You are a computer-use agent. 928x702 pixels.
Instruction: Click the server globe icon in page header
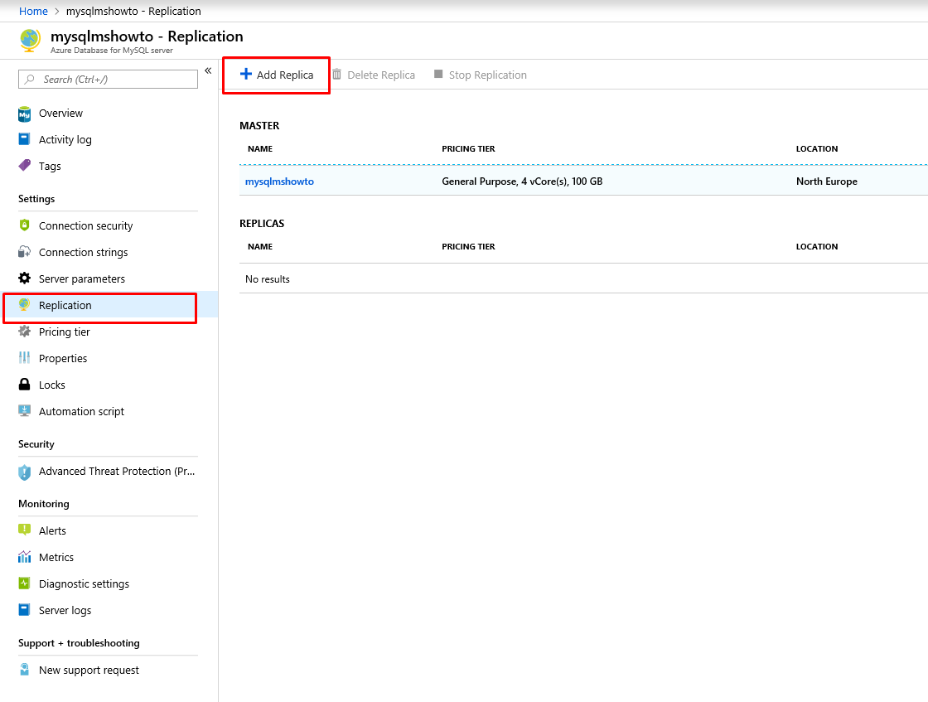[30, 41]
